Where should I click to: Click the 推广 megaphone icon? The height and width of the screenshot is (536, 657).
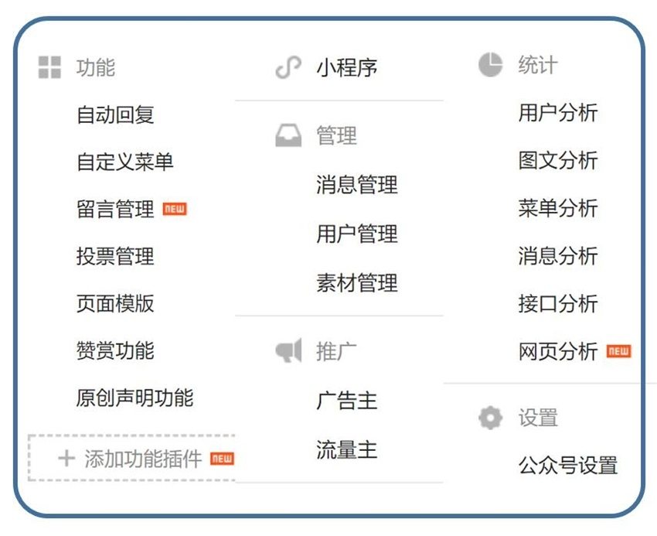(x=288, y=350)
